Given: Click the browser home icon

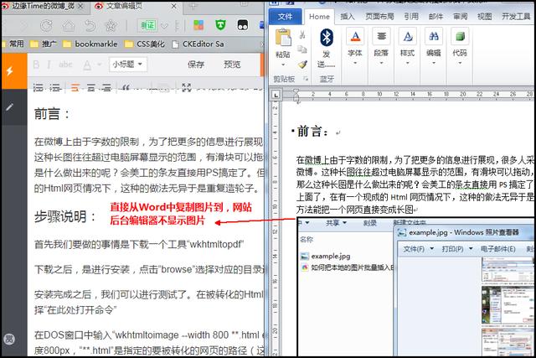Looking at the screenshot, I should (x=69, y=25).
